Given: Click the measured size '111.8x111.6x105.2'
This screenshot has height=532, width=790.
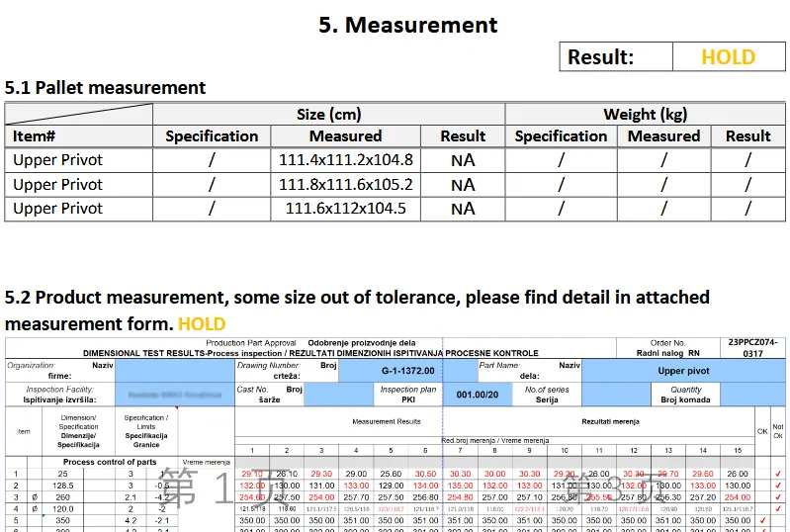Looking at the screenshot, I should point(346,185).
